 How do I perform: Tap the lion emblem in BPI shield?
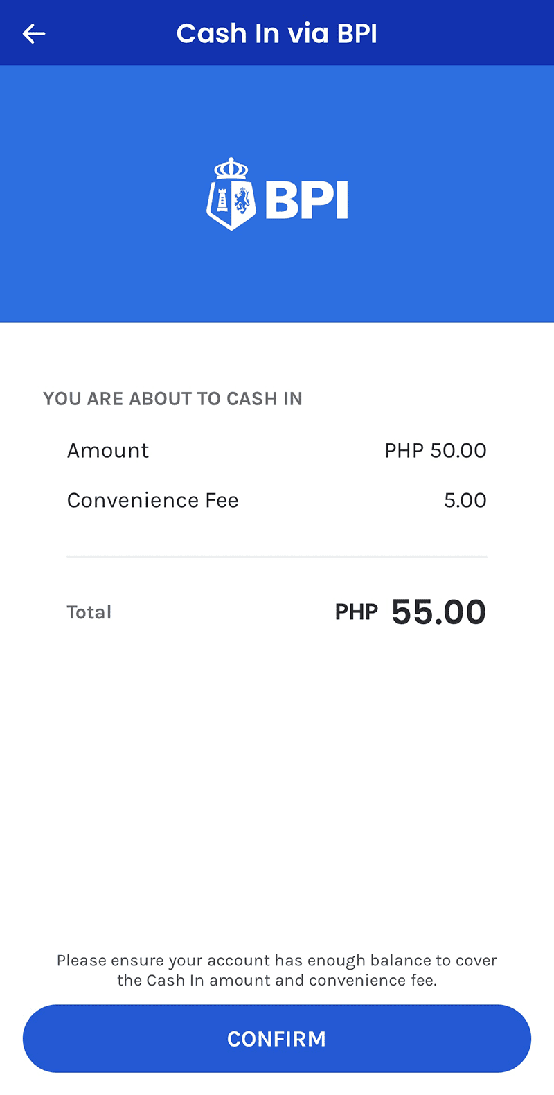[242, 202]
